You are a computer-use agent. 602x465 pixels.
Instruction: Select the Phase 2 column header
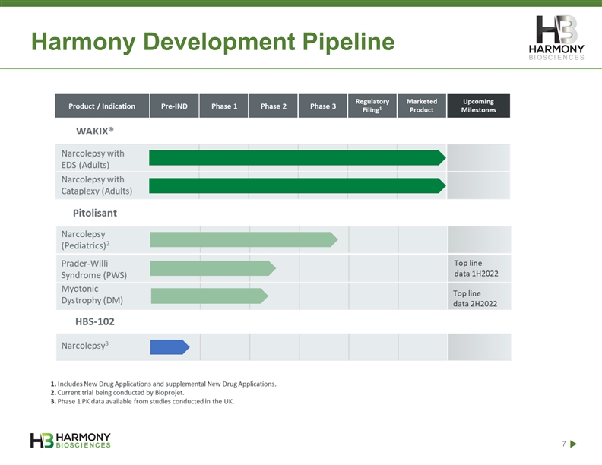[x=274, y=106]
